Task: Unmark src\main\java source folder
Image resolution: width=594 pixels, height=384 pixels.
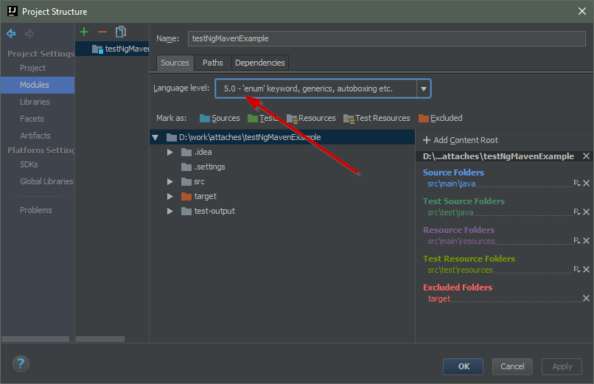Action: tap(586, 184)
